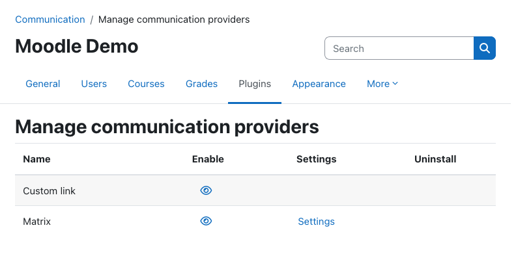516x256 pixels.
Task: Select the Plugins tab
Action: pos(255,84)
